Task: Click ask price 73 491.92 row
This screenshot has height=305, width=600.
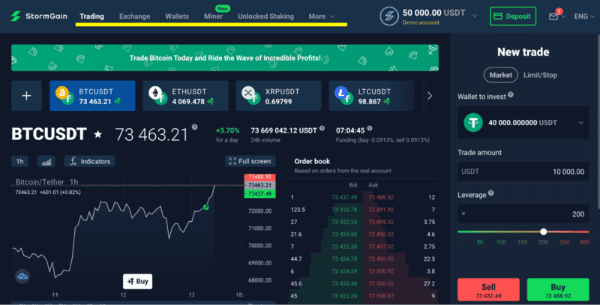Action: (x=381, y=209)
